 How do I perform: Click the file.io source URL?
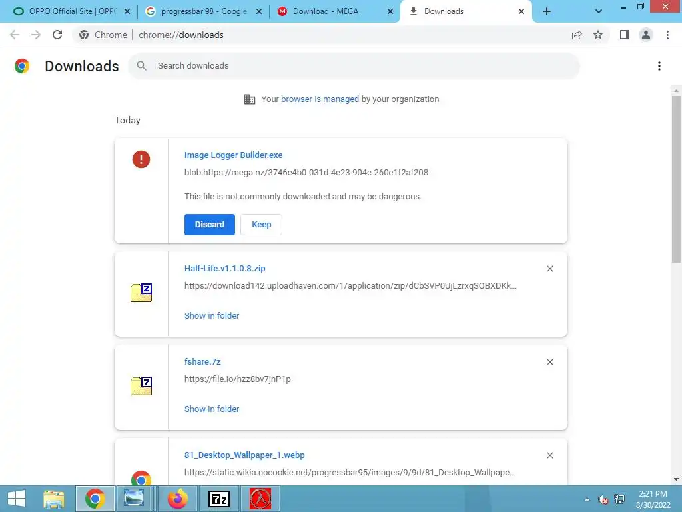click(238, 379)
